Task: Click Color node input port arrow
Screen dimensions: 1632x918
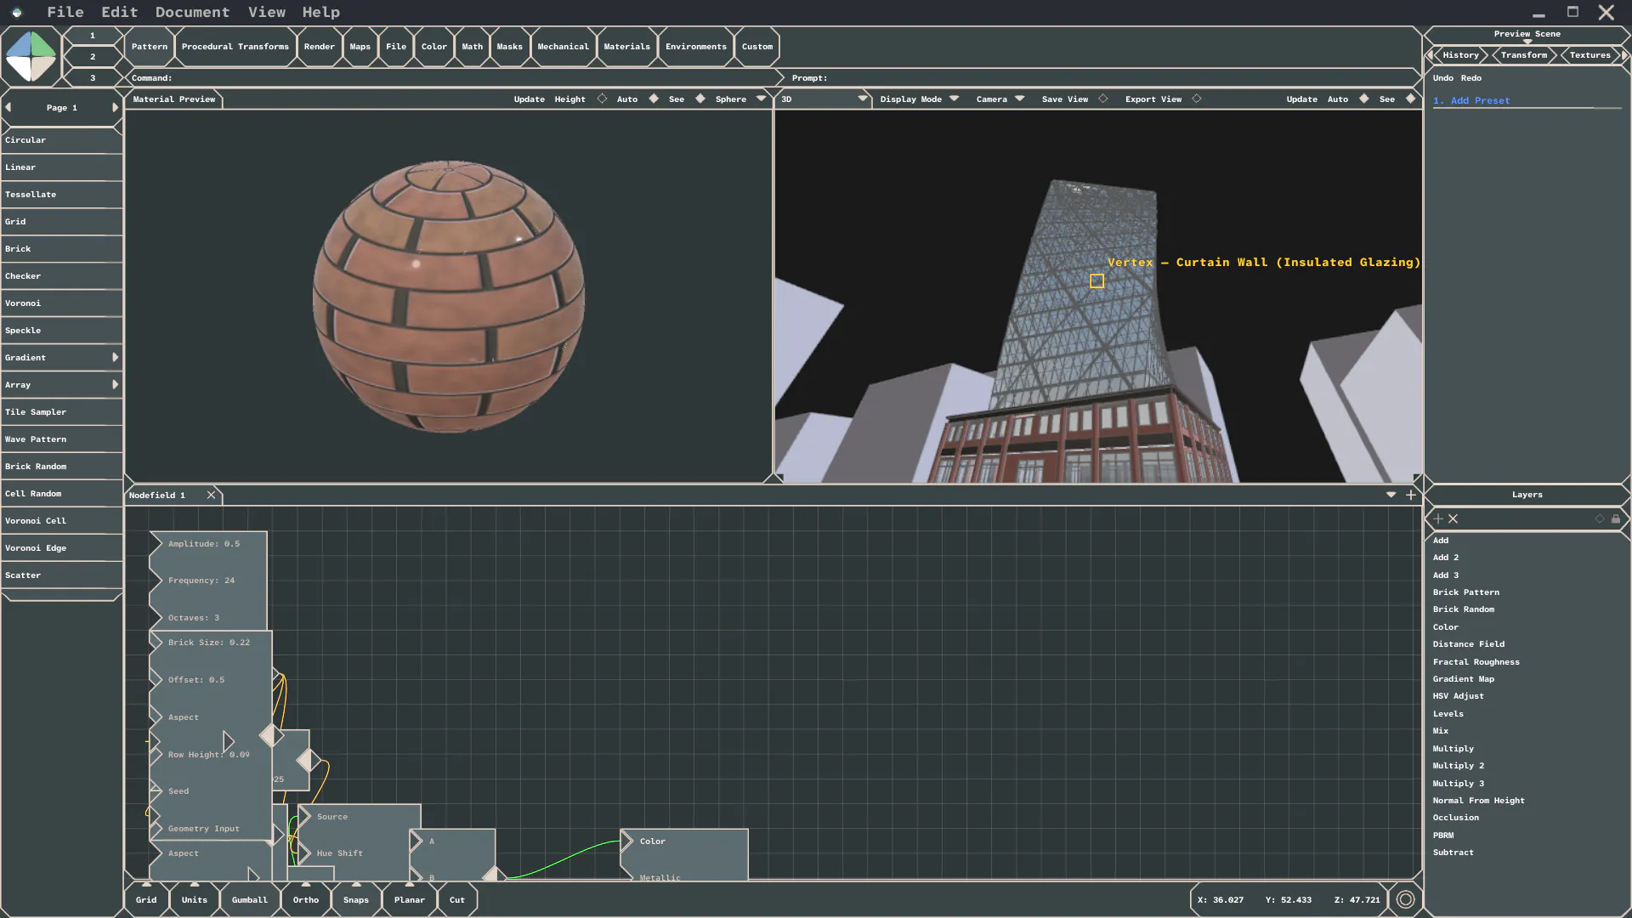Action: point(627,841)
